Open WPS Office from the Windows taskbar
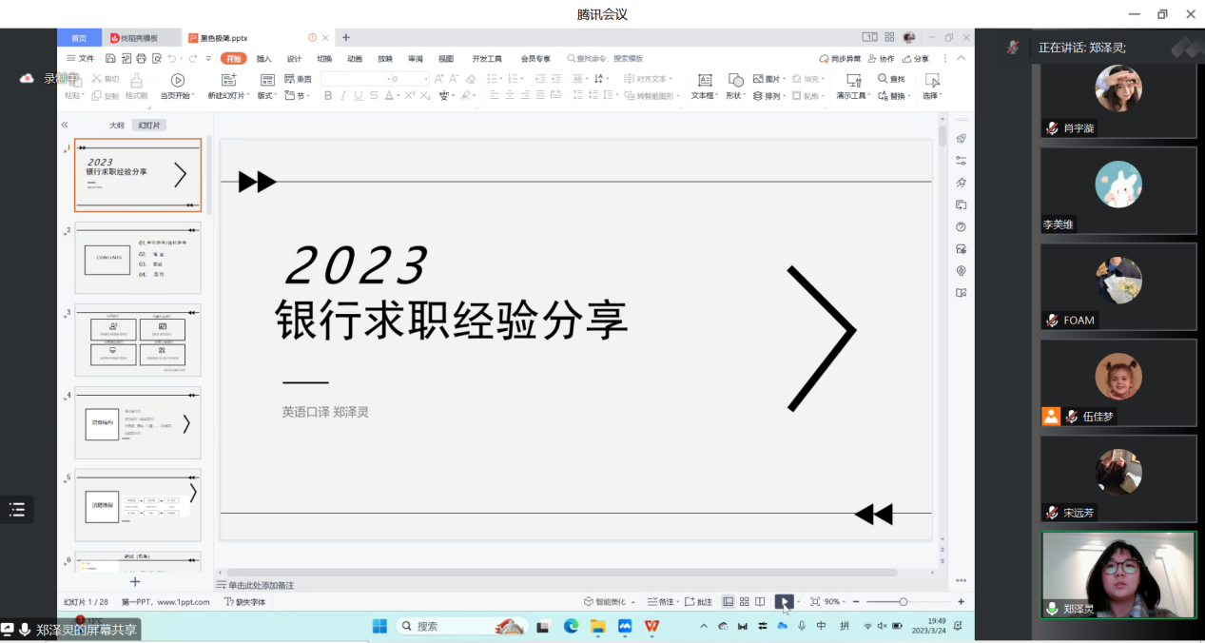This screenshot has width=1205, height=643. tap(651, 626)
